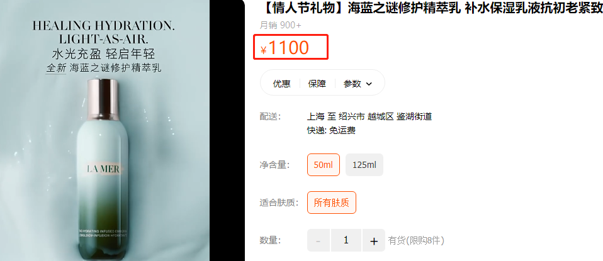The height and width of the screenshot is (261, 603).
Task: Open the 优惠 tab
Action: tap(281, 84)
